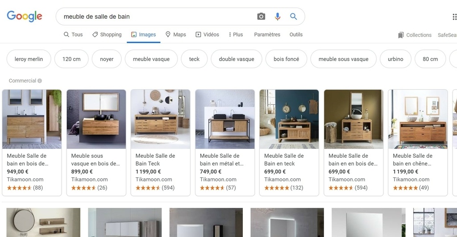Start voice search with the microphone icon
Image resolution: width=457 pixels, height=237 pixels.
click(278, 16)
